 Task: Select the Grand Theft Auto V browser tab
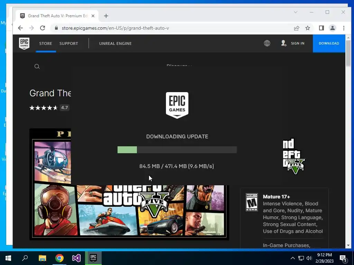coord(57,16)
